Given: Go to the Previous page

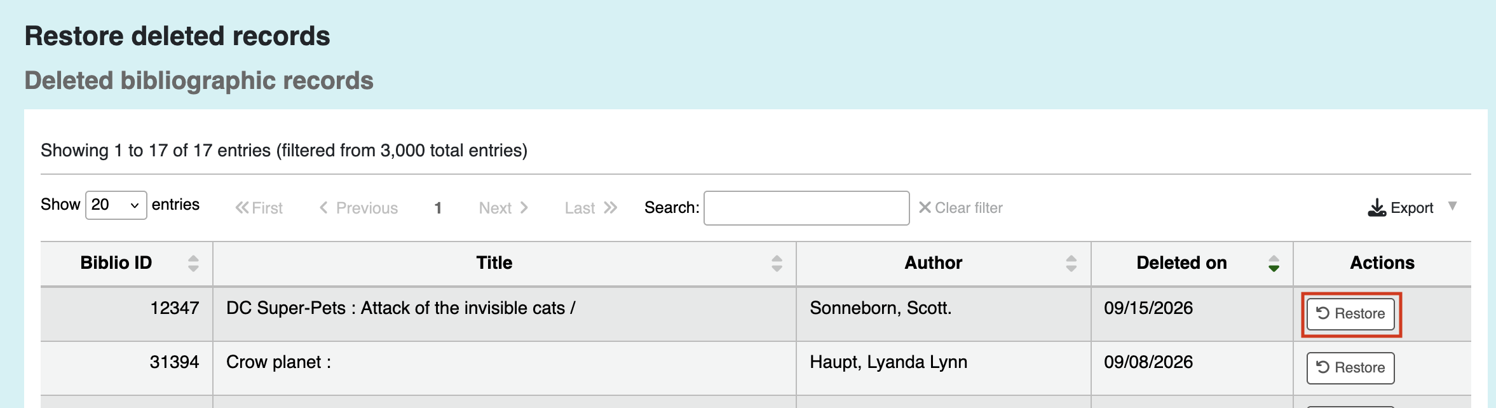Looking at the screenshot, I should pos(358,208).
